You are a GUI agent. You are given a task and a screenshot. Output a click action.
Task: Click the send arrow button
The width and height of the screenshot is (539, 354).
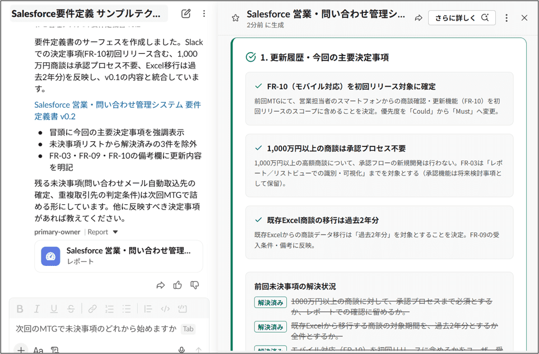pyautogui.click(x=199, y=350)
